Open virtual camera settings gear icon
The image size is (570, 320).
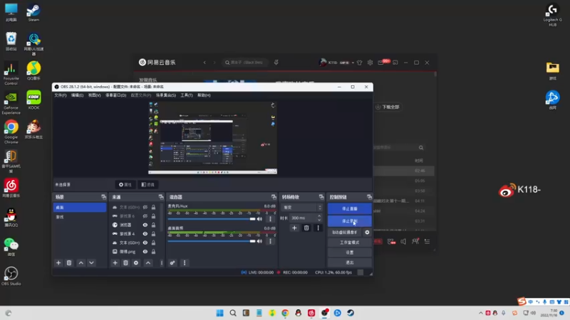[x=367, y=233]
